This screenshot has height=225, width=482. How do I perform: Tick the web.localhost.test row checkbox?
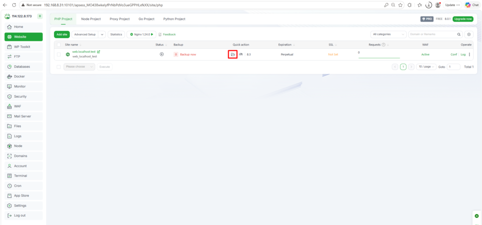[x=59, y=54]
